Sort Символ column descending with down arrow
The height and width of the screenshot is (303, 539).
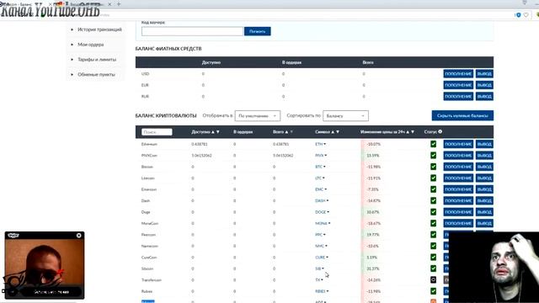(338, 132)
